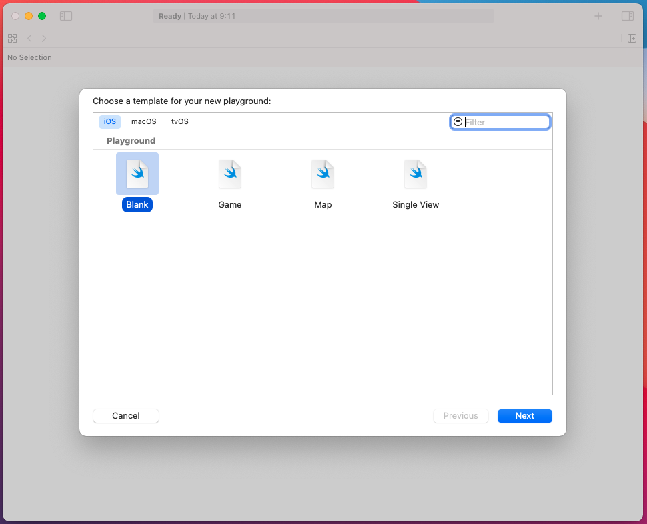The width and height of the screenshot is (647, 524).
Task: Click the No Selection jump bar text
Action: coord(30,57)
